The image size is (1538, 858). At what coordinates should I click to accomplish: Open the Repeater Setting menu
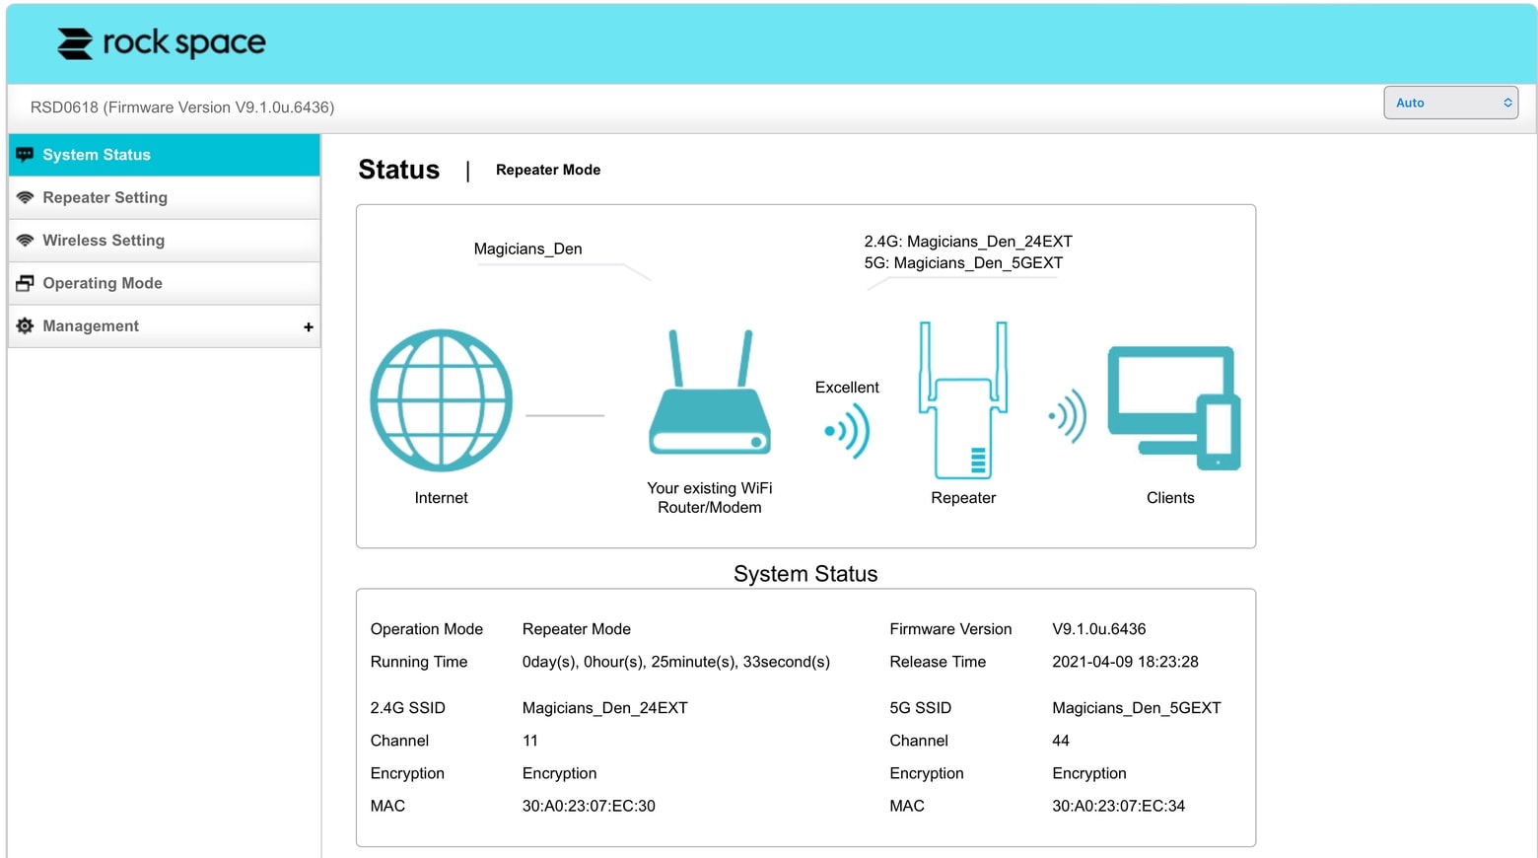point(105,197)
